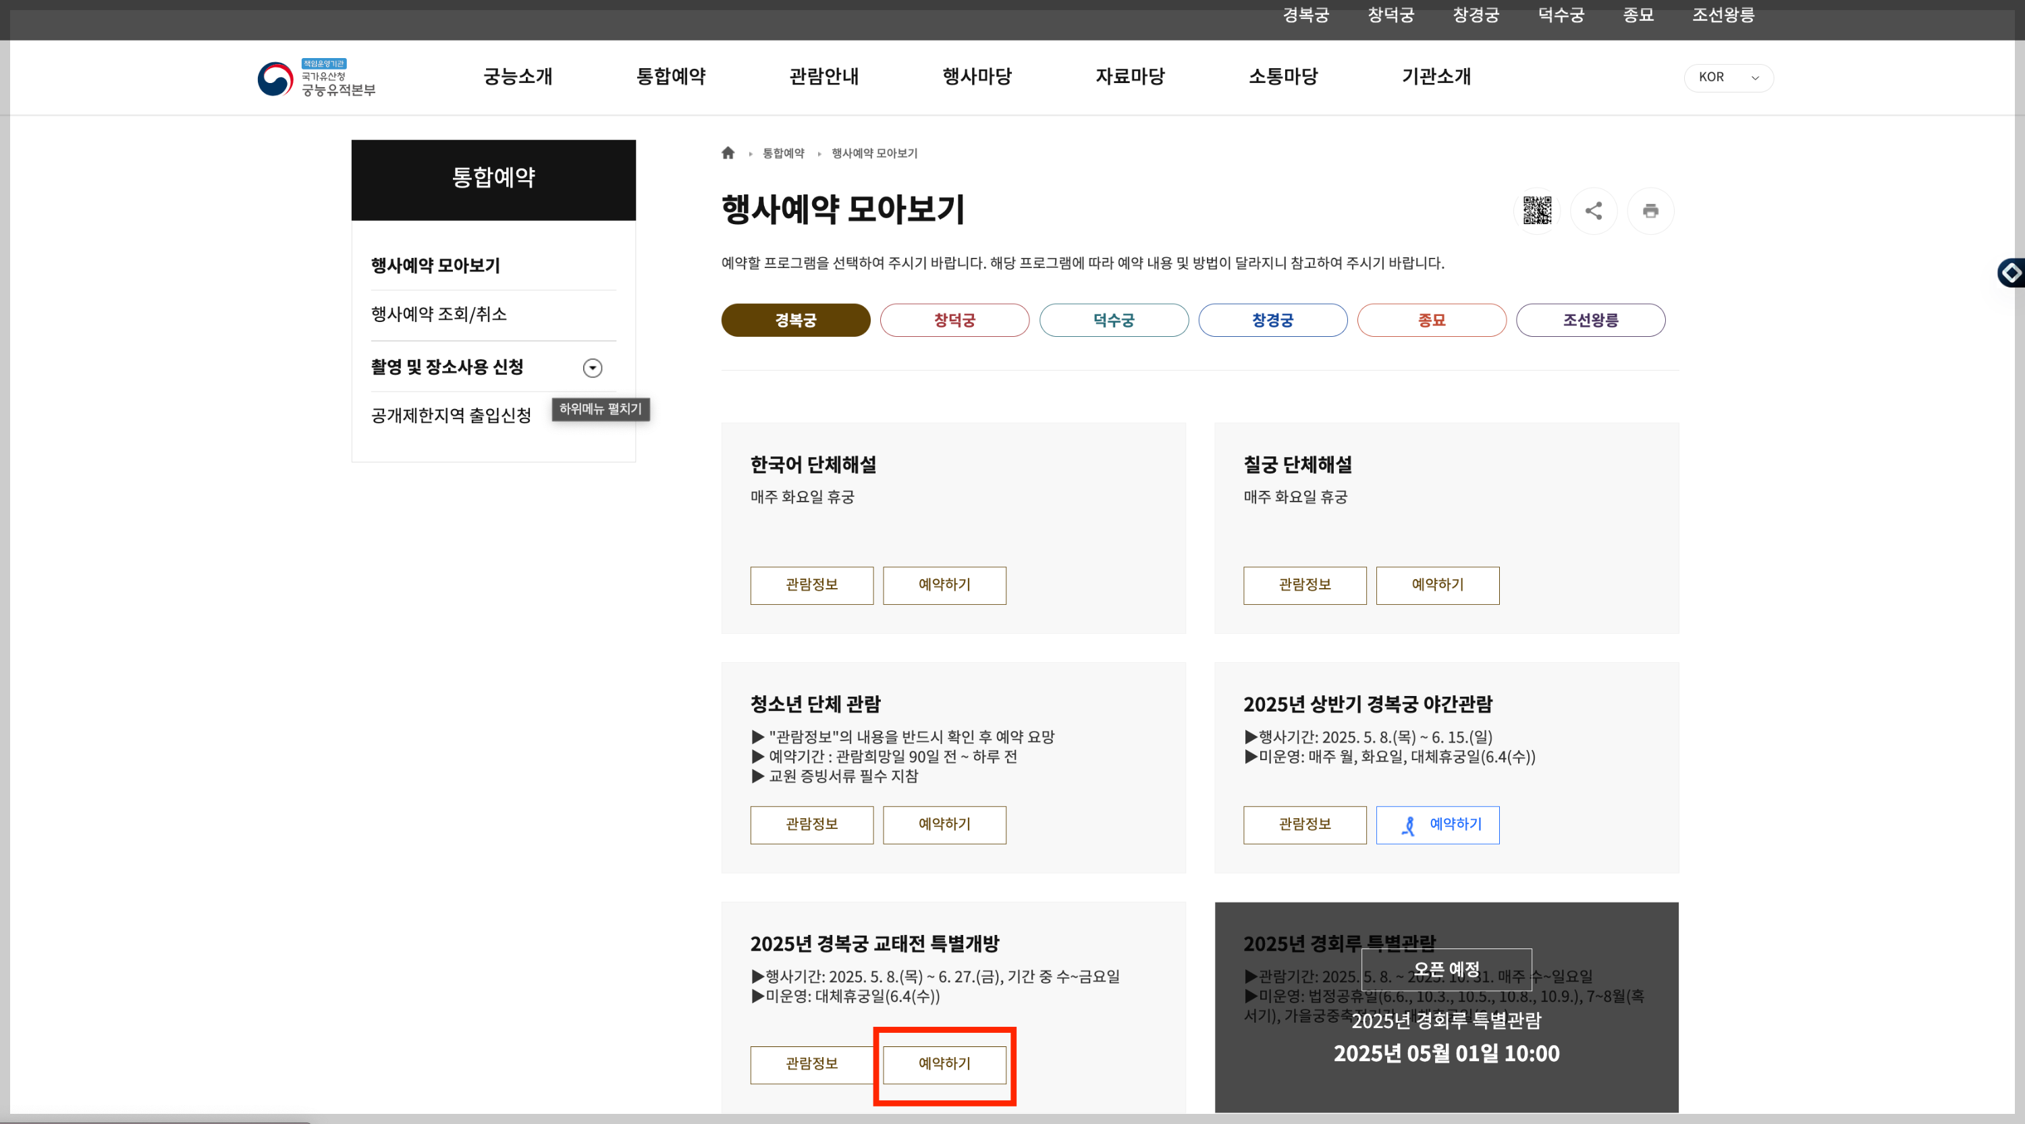
Task: Expand the 하위메뉴 펼치기 tooltip arrow
Action: (593, 368)
